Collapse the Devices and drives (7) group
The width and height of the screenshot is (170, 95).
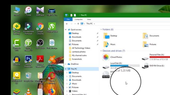101,51
